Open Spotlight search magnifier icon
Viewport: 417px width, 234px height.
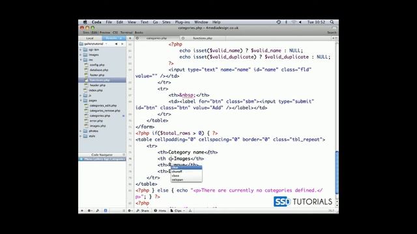[x=332, y=22]
